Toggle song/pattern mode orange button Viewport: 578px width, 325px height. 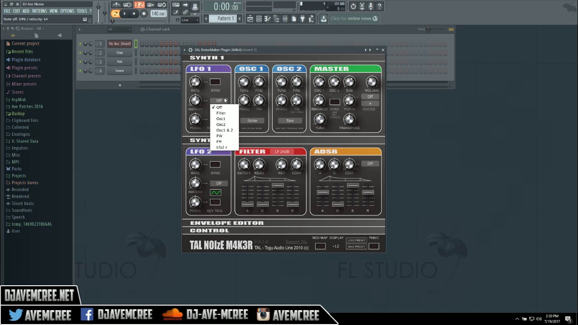[x=116, y=14]
